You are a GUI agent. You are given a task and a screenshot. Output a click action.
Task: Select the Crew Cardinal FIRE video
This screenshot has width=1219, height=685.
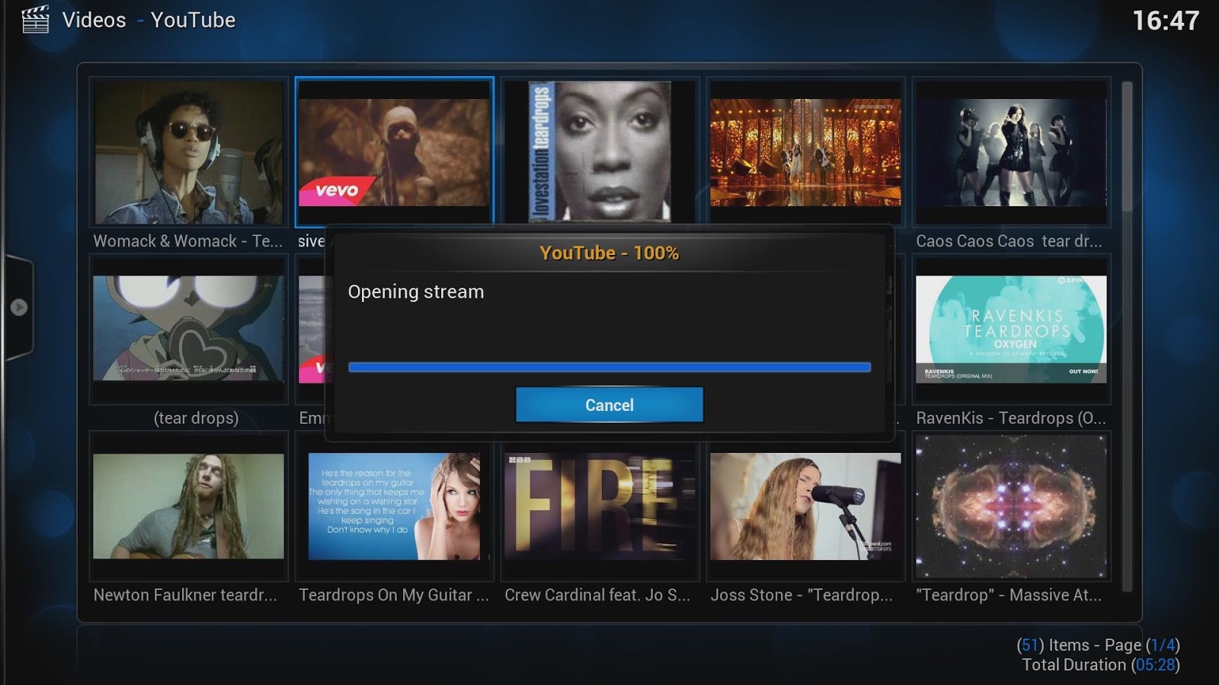[x=600, y=506]
